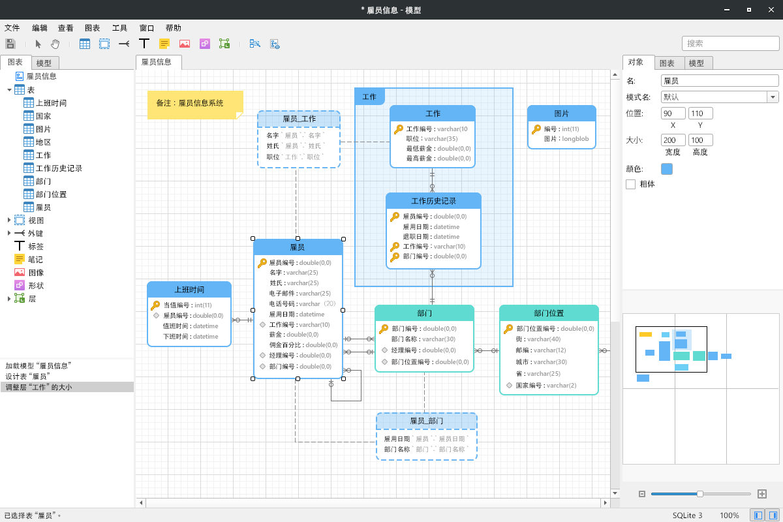Click the 名 input field
This screenshot has width=783, height=522.
[x=720, y=81]
